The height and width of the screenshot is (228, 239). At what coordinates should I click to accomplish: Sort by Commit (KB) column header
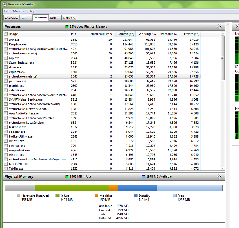(x=125, y=34)
